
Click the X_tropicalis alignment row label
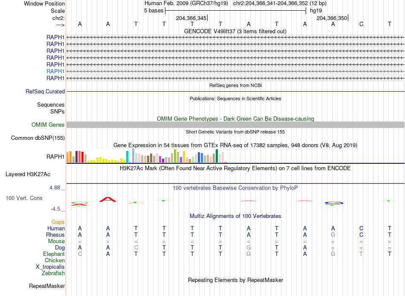pos(50,267)
